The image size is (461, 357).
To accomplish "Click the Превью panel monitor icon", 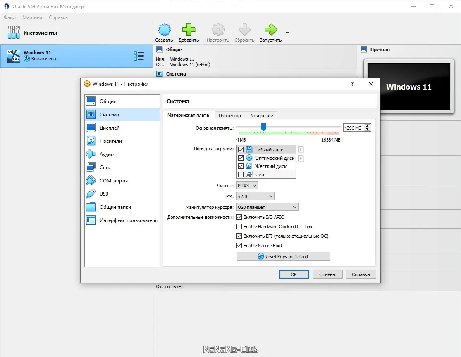I will pyautogui.click(x=364, y=50).
